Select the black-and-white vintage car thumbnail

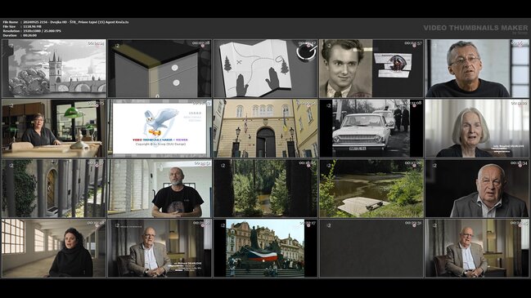pyautogui.click(x=371, y=128)
